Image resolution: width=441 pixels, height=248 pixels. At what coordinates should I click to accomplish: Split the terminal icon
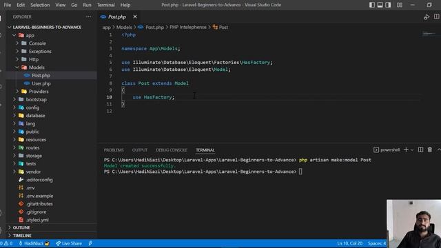tap(420, 150)
